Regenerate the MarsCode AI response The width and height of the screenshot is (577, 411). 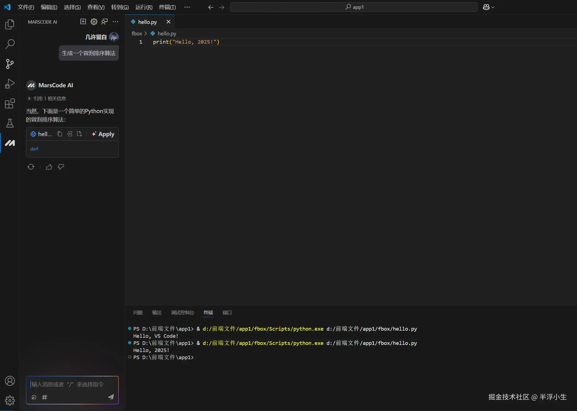(x=31, y=167)
